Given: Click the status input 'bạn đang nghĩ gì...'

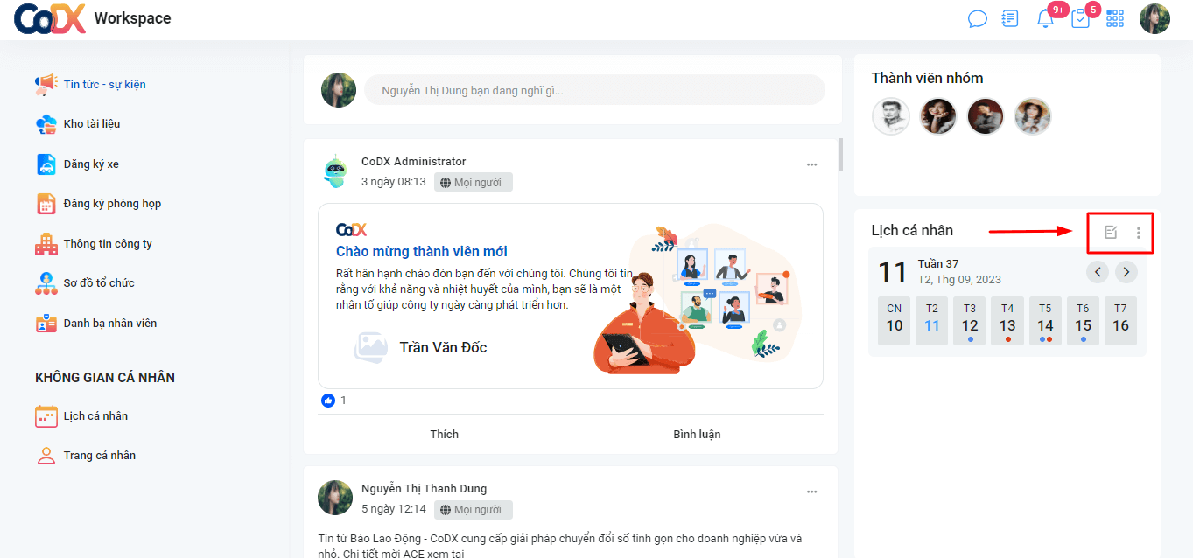Looking at the screenshot, I should [595, 90].
